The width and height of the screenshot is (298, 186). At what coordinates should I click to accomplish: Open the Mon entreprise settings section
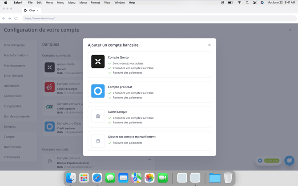[x=14, y=45]
